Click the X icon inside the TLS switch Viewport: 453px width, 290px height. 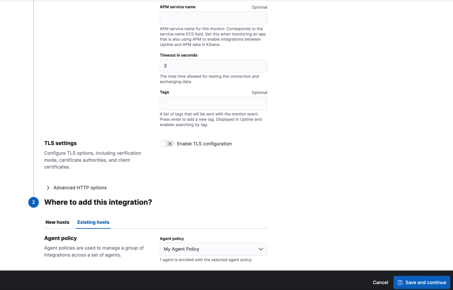pyautogui.click(x=170, y=144)
